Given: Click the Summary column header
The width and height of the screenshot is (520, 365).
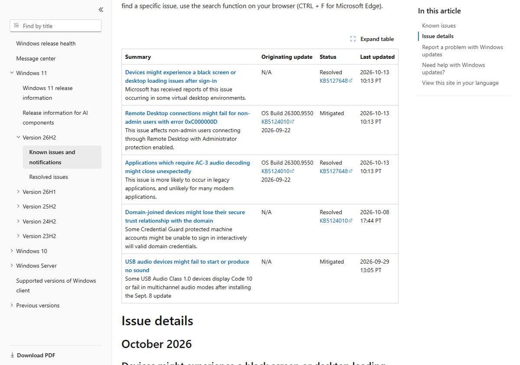Looking at the screenshot, I should [138, 57].
